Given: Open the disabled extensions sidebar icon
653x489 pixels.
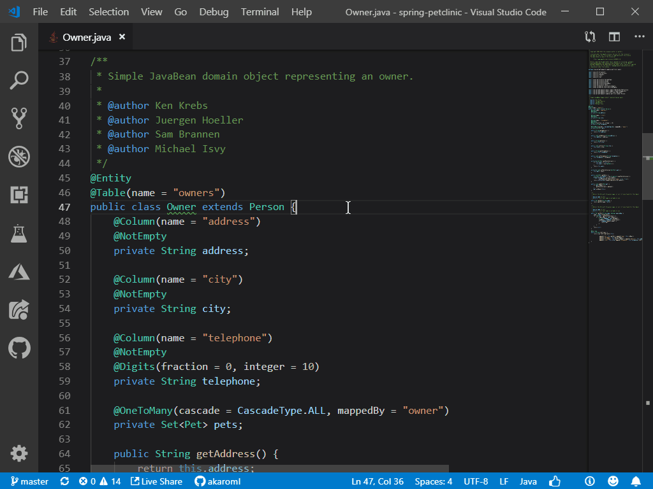Looking at the screenshot, I should coord(19,156).
